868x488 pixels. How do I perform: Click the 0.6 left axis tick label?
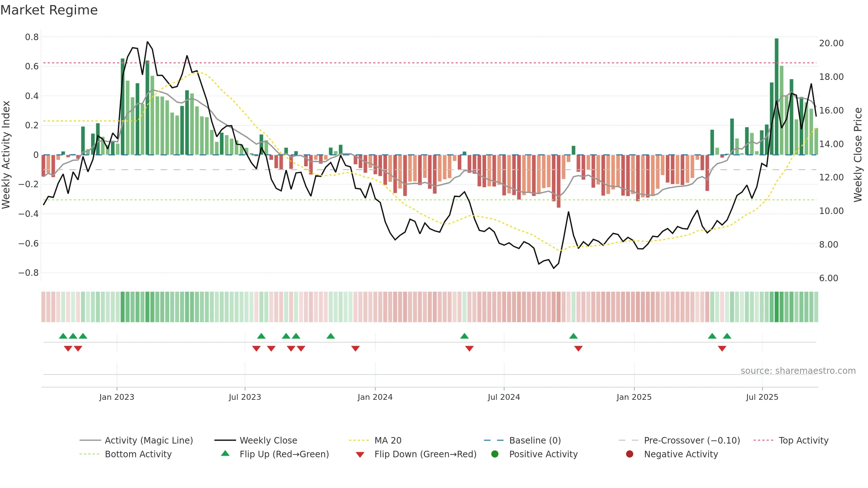pyautogui.click(x=32, y=66)
